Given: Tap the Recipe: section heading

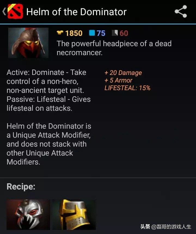Looking at the screenshot, I should point(21,186).
